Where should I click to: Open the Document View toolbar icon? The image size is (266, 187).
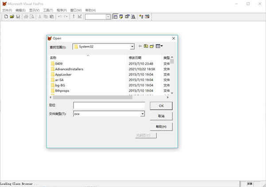(x=133, y=16)
